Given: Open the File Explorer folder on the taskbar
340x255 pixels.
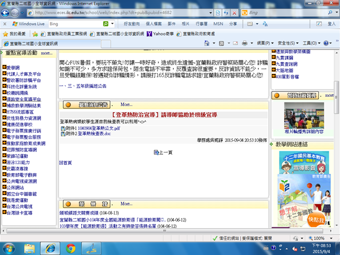Looking at the screenshot, I should click(x=30, y=249).
